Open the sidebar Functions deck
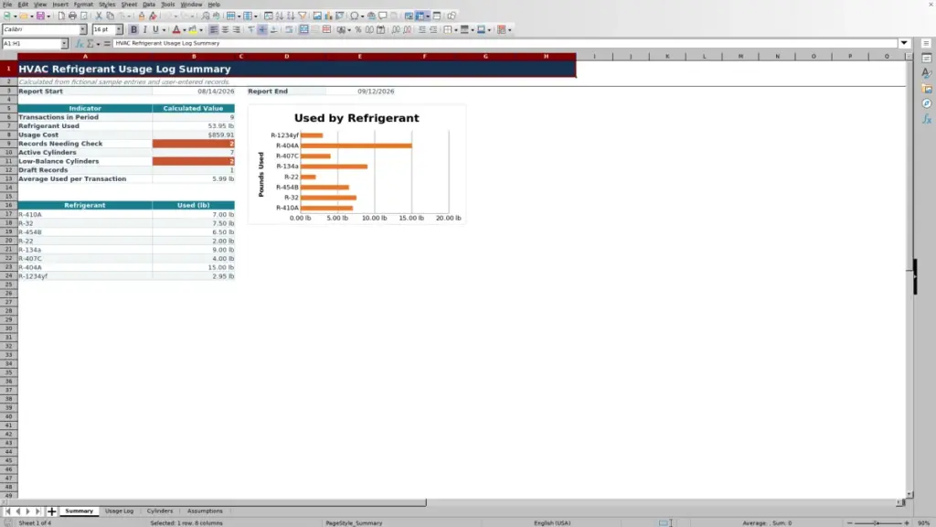 coord(927,119)
